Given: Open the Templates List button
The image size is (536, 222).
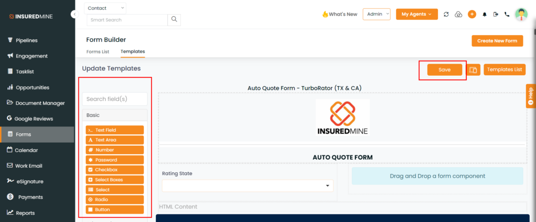Looking at the screenshot, I should coord(505,69).
